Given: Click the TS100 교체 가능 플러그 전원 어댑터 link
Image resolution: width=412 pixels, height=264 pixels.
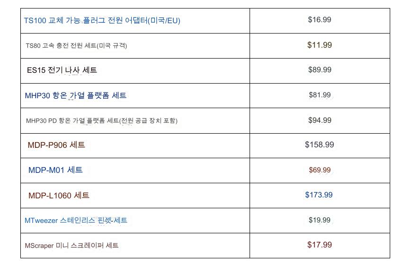Looking at the screenshot, I should pyautogui.click(x=102, y=20).
